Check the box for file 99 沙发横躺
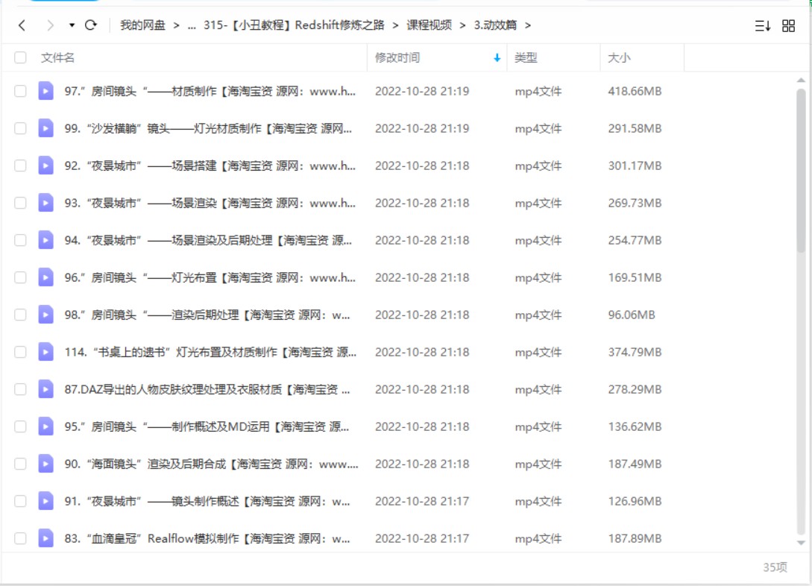 click(20, 128)
